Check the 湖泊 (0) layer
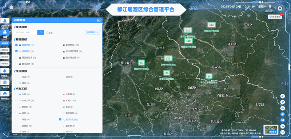The width and height of the screenshot is (291, 139). tap(16, 83)
